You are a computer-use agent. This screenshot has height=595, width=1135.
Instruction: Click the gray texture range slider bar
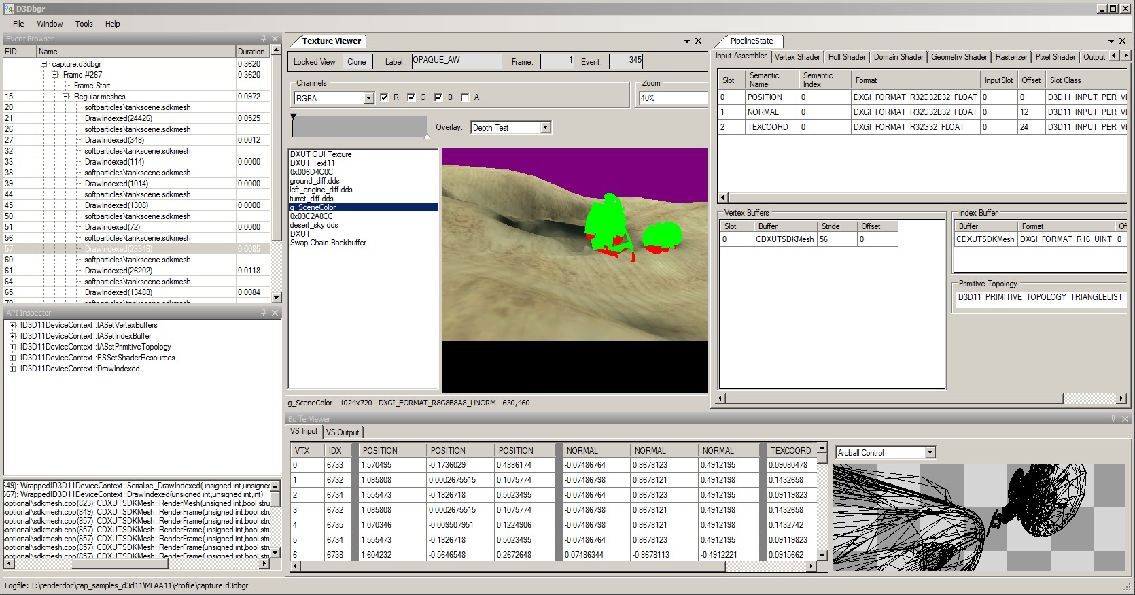pos(360,126)
